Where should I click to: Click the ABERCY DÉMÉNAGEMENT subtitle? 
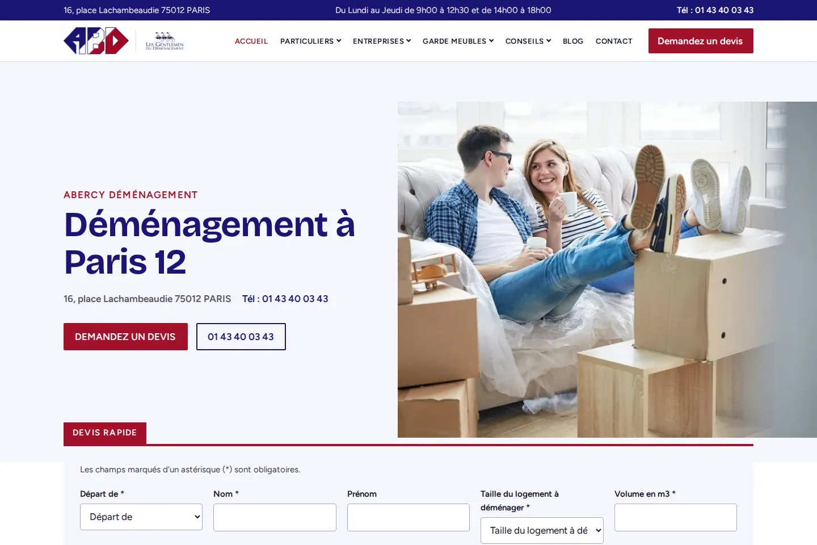coord(130,195)
